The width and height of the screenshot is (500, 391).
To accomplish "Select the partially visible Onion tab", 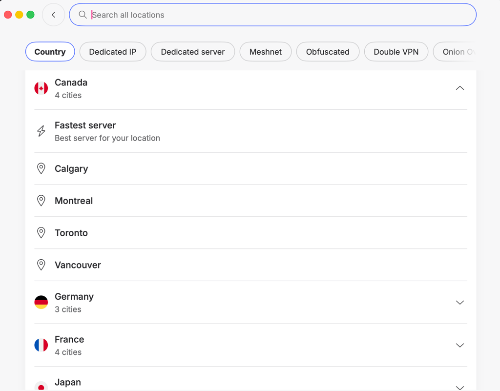I will tap(456, 52).
